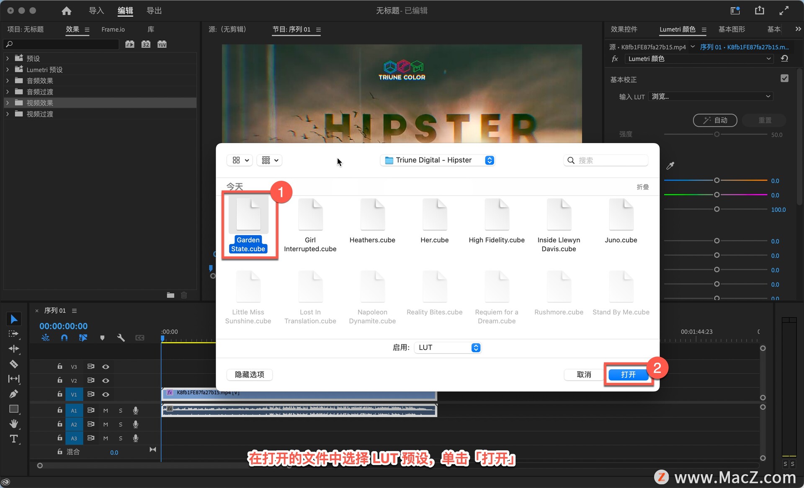Select the Pen tool
The width and height of the screenshot is (804, 488).
tap(14, 394)
